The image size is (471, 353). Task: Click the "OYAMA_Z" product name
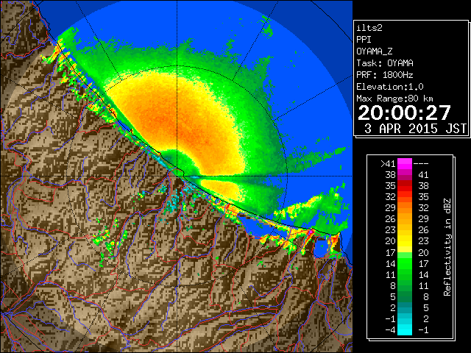click(375, 51)
